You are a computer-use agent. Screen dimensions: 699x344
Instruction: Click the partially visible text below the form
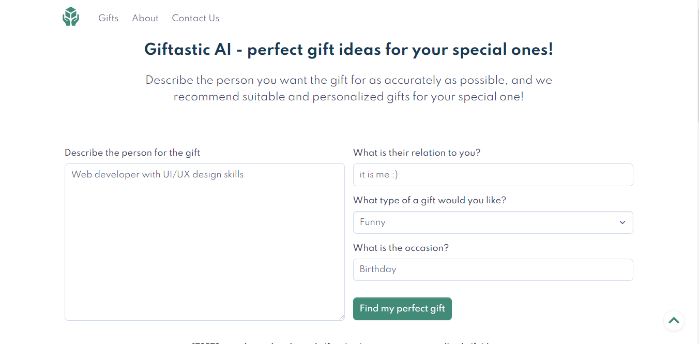tap(341, 342)
